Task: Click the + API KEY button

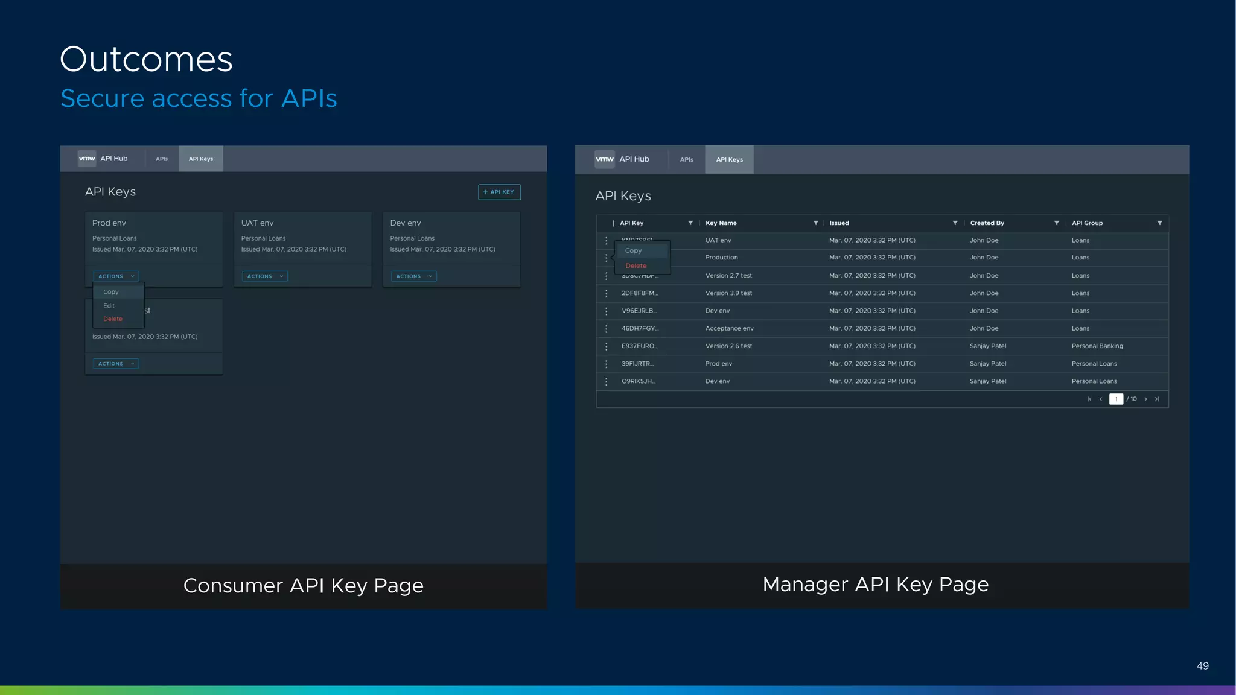Action: [x=499, y=192]
